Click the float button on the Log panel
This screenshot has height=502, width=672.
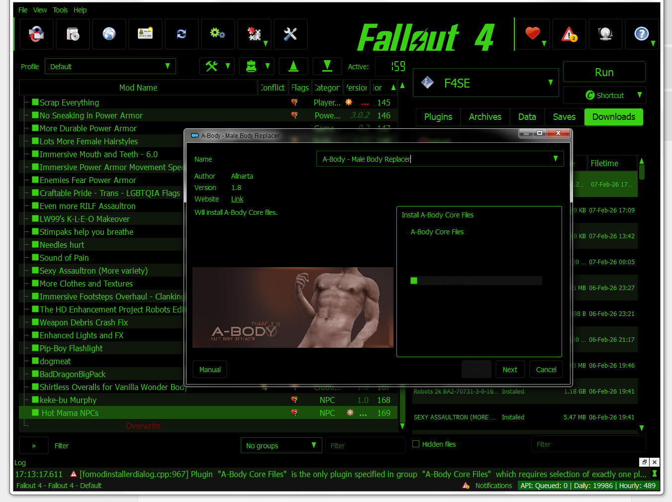644,462
